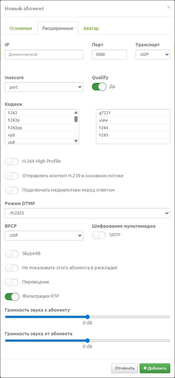The height and width of the screenshot is (378, 175).
Task: Click the Громкость звука к абоненту slider handle
Action: coord(87,317)
